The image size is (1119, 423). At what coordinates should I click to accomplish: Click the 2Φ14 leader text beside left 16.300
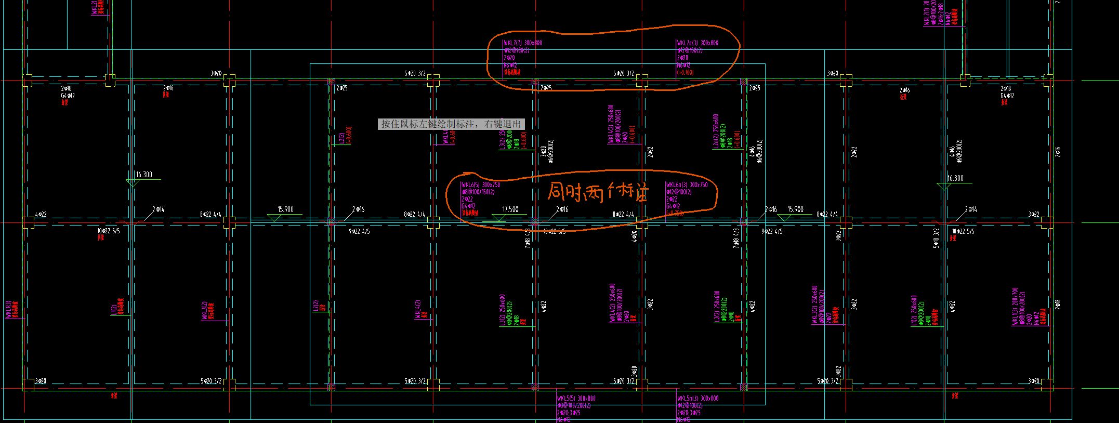158,209
